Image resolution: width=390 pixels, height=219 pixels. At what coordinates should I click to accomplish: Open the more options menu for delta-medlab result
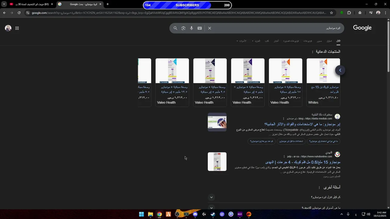pos(283,119)
